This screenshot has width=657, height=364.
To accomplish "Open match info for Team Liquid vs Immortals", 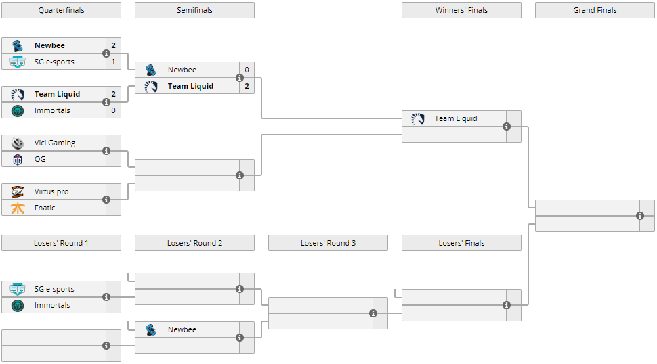I will pyautogui.click(x=106, y=102).
